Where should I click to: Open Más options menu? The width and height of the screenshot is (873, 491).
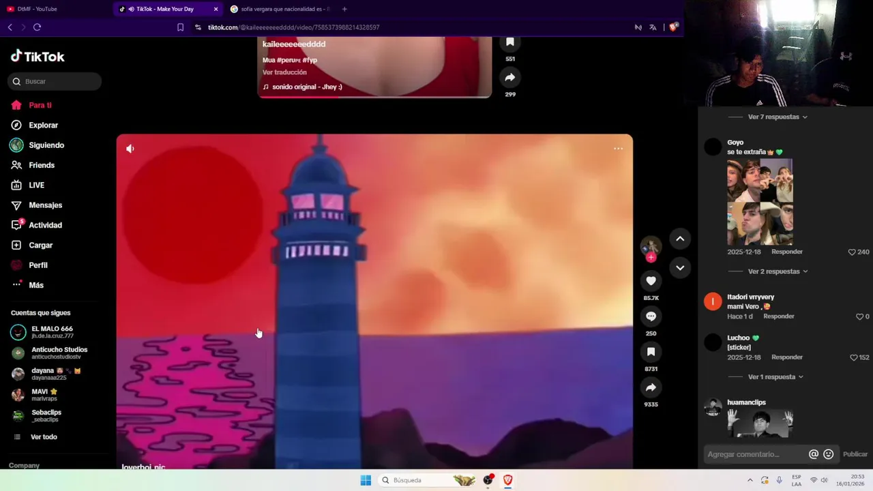pyautogui.click(x=27, y=285)
